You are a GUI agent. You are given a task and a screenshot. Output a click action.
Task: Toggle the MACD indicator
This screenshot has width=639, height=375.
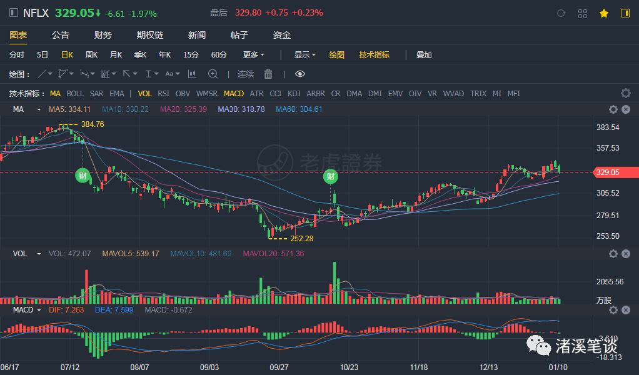click(x=233, y=94)
